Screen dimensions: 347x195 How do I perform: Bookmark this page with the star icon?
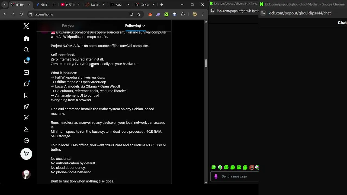coord(139,14)
